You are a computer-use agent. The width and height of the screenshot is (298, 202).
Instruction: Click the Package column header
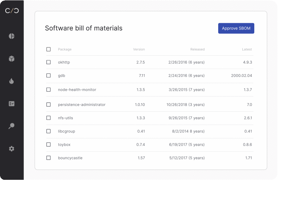pyautogui.click(x=65, y=49)
